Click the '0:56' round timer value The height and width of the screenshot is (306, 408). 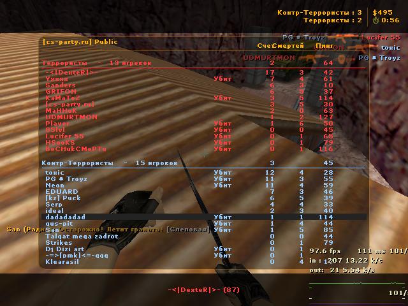pos(391,20)
